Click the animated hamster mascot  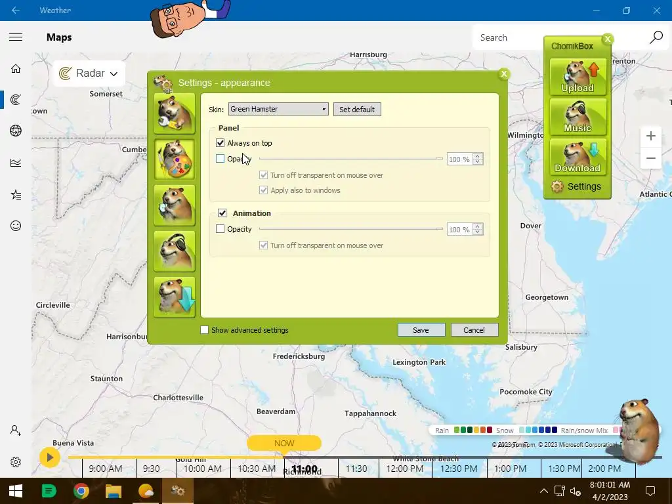pos(639,430)
